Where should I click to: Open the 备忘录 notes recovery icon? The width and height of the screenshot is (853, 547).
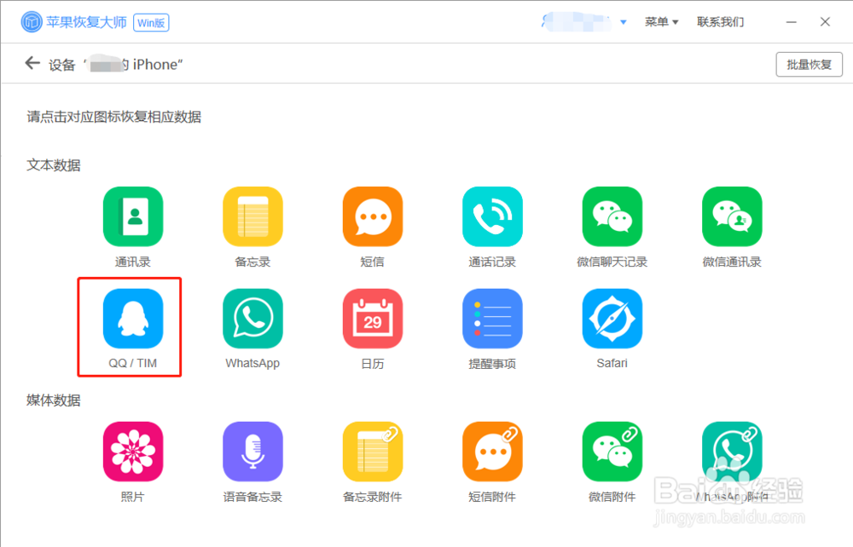coord(252,216)
